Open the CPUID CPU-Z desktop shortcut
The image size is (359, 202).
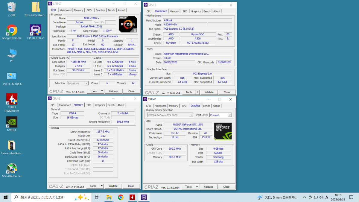click(35, 31)
